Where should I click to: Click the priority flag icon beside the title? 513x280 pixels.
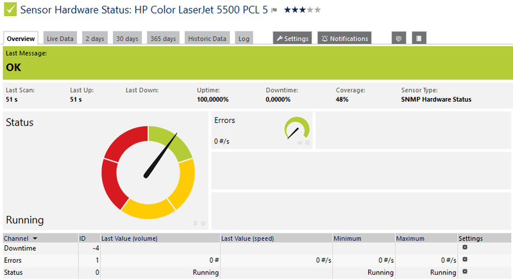(274, 10)
